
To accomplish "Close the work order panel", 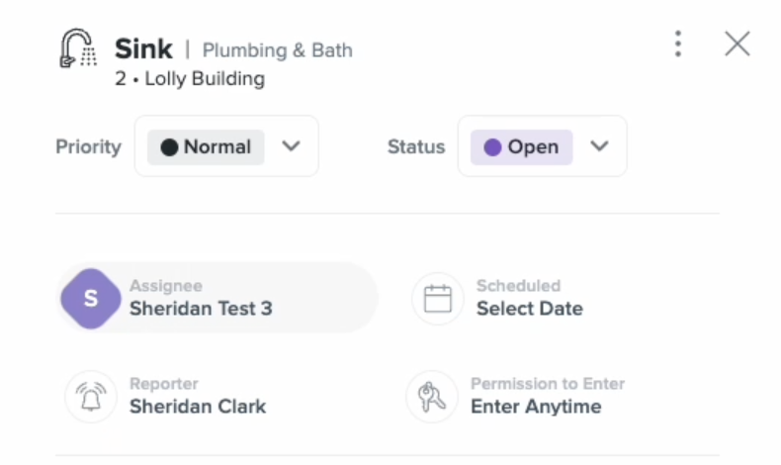I will (738, 44).
